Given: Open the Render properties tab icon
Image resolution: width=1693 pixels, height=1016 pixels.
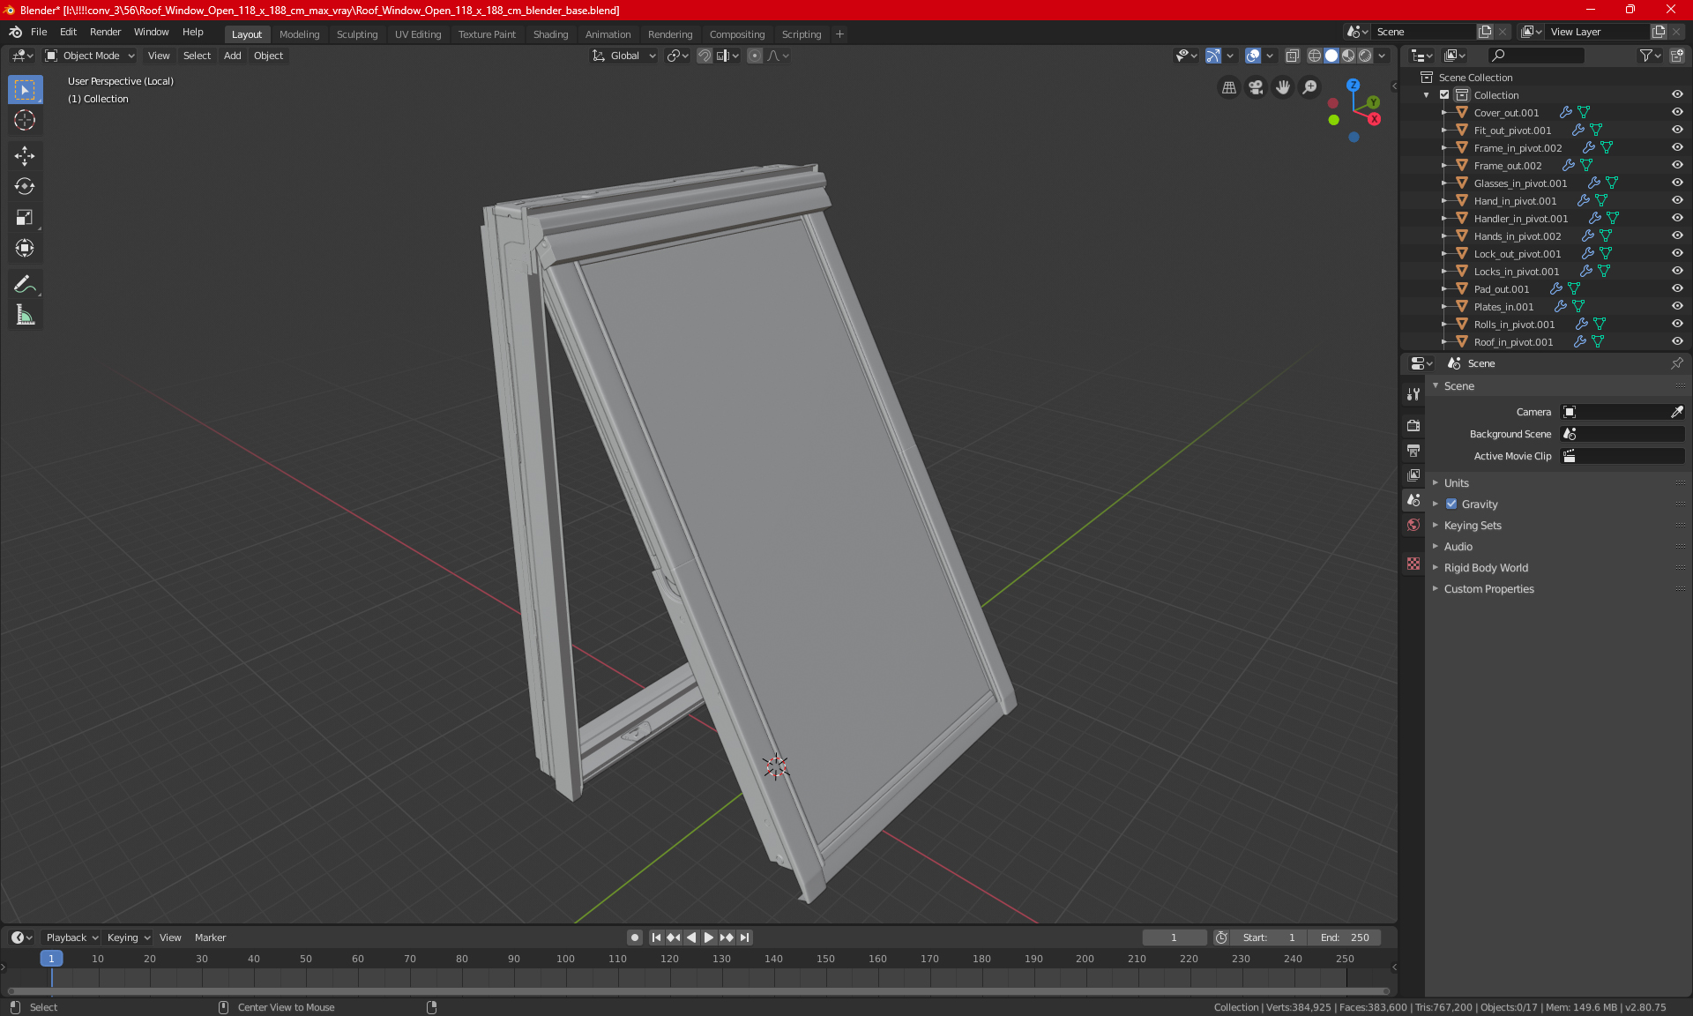Looking at the screenshot, I should (1413, 425).
